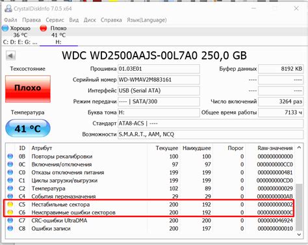Click the 41 °C temperature button
This screenshot has height=245, width=308.
(x=28, y=129)
